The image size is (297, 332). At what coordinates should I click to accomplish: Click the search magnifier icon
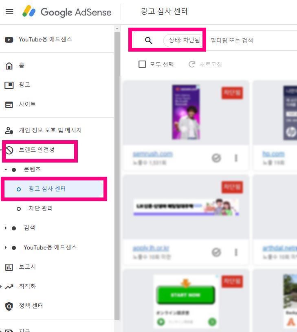[148, 40]
